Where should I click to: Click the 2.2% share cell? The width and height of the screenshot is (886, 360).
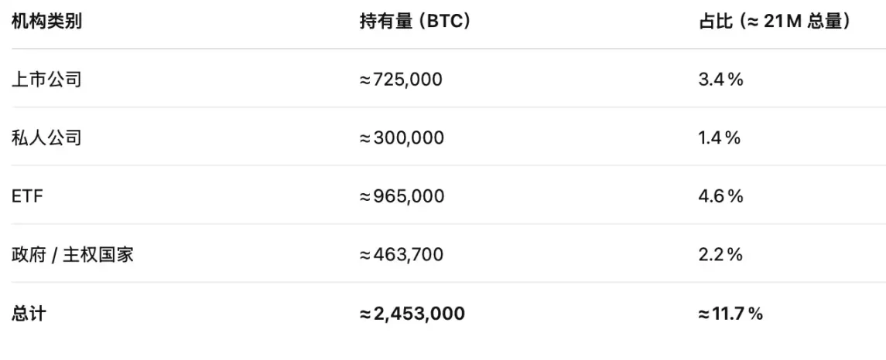coord(720,255)
